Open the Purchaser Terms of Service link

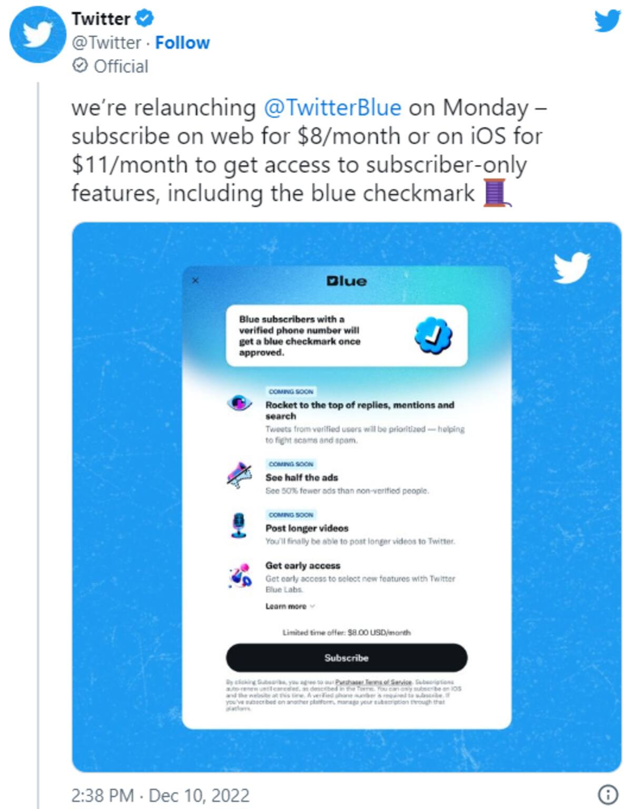click(373, 682)
